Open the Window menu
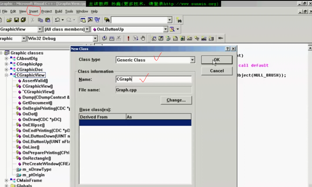Viewport: 312px width, 187px height. (x=82, y=12)
